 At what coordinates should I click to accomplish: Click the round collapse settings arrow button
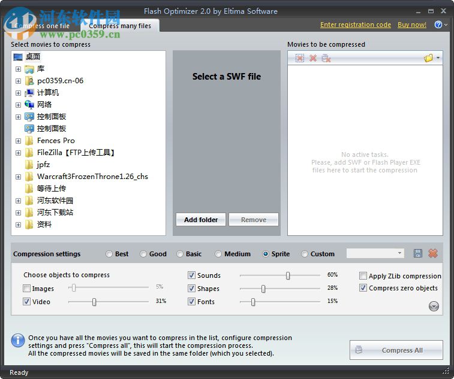coord(434,306)
